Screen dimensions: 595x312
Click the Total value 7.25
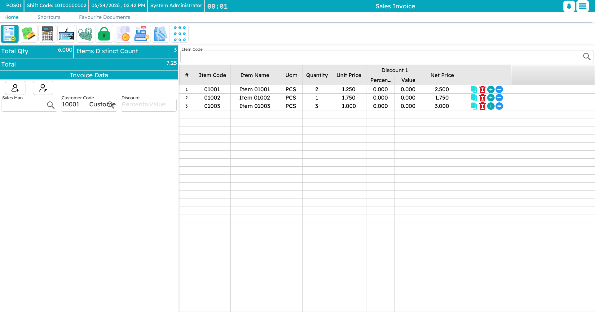(x=171, y=63)
